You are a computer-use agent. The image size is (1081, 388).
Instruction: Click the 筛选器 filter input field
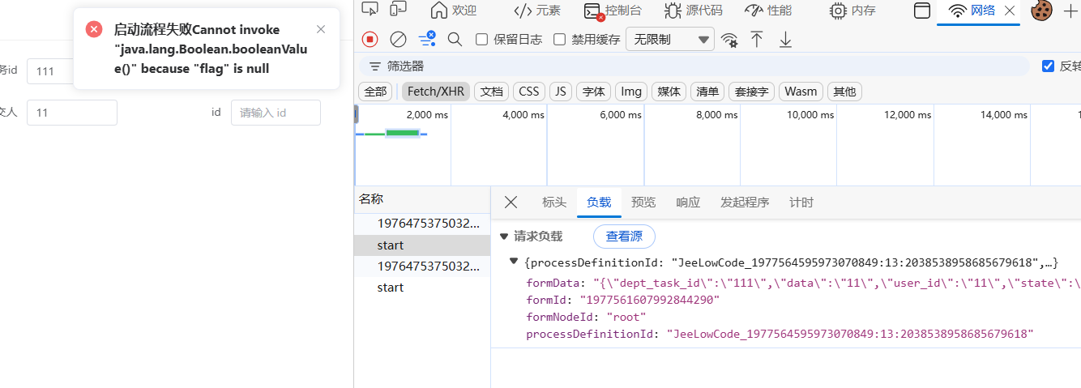[697, 66]
